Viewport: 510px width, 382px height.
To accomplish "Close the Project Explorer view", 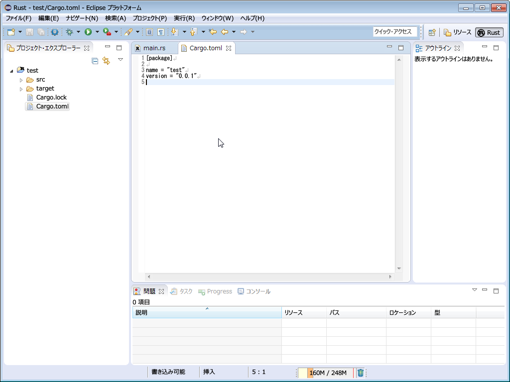I will click(x=87, y=48).
